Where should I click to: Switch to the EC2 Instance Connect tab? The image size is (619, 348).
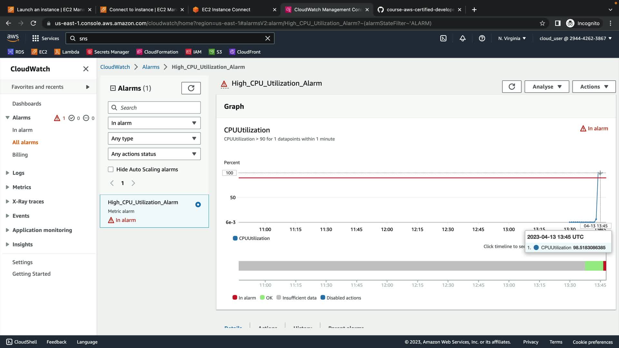click(x=226, y=10)
